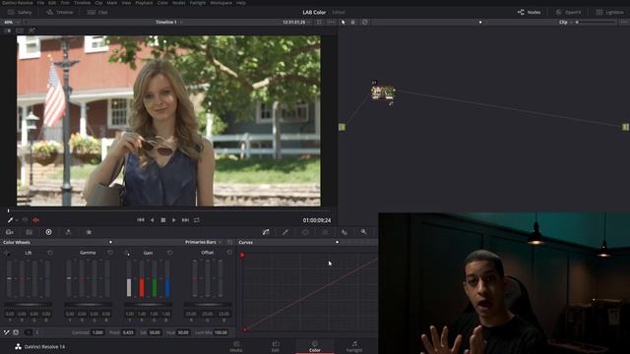Click the Hue value field
The image size is (630, 354).
pyautogui.click(x=183, y=332)
